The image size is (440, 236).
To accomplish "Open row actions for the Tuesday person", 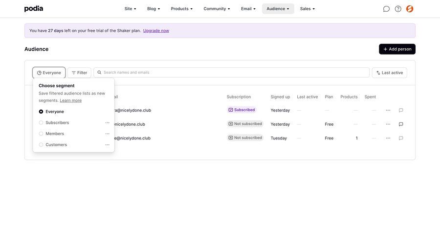I will coord(388,138).
